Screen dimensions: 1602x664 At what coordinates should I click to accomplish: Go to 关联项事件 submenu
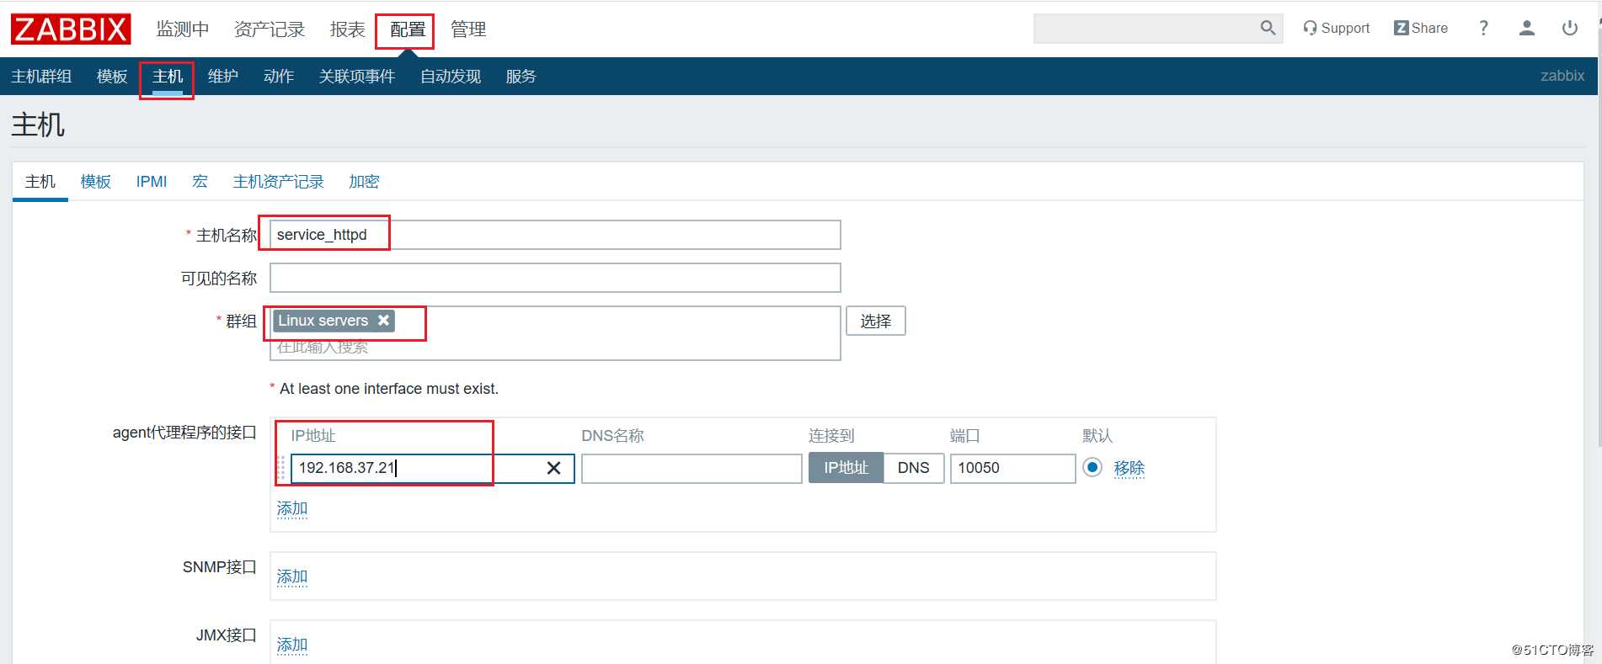coord(357,77)
